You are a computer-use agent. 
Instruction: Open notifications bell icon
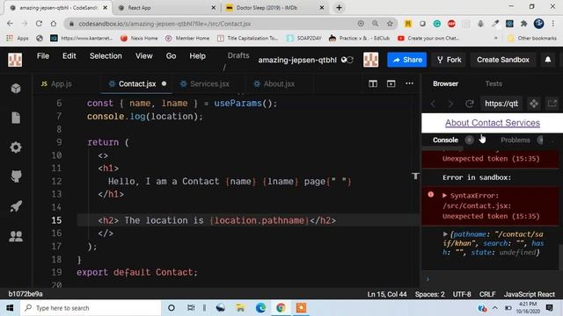pyautogui.click(x=548, y=60)
